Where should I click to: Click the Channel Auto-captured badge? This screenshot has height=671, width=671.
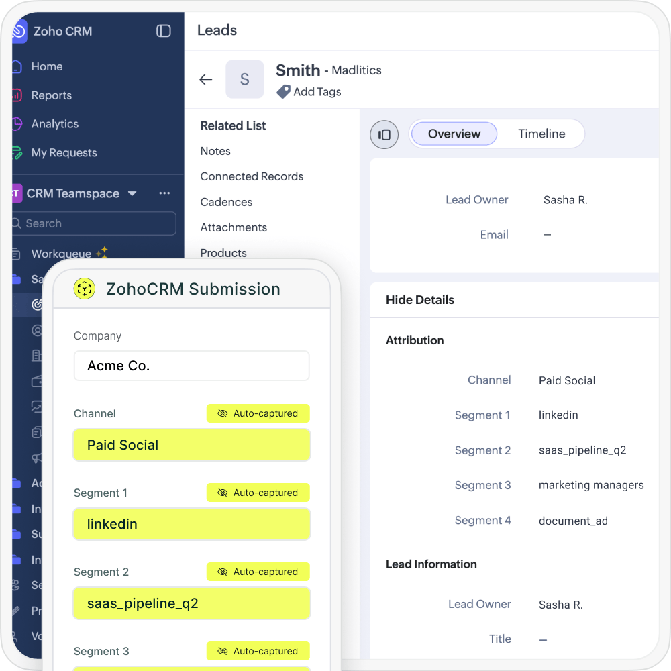[258, 413]
